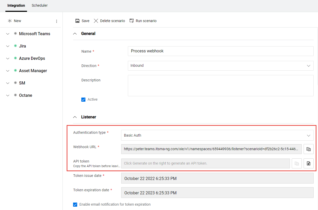Click inside the Description text area
The width and height of the screenshot is (318, 210).
(x=220, y=85)
